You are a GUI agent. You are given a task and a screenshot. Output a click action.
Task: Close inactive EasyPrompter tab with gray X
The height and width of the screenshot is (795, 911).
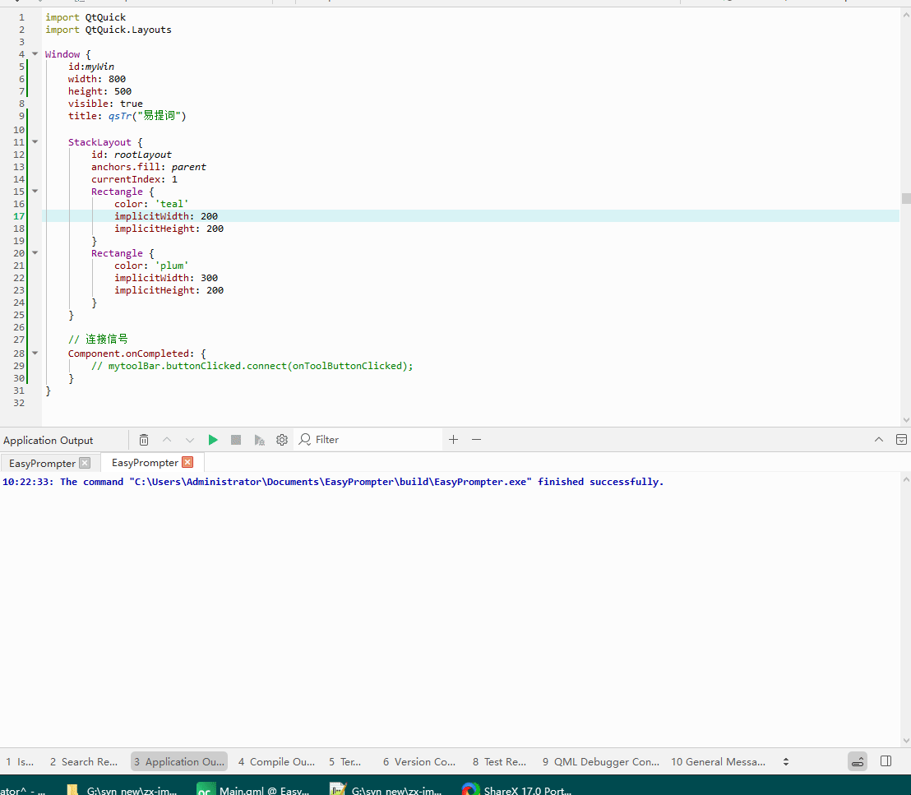pyautogui.click(x=85, y=463)
